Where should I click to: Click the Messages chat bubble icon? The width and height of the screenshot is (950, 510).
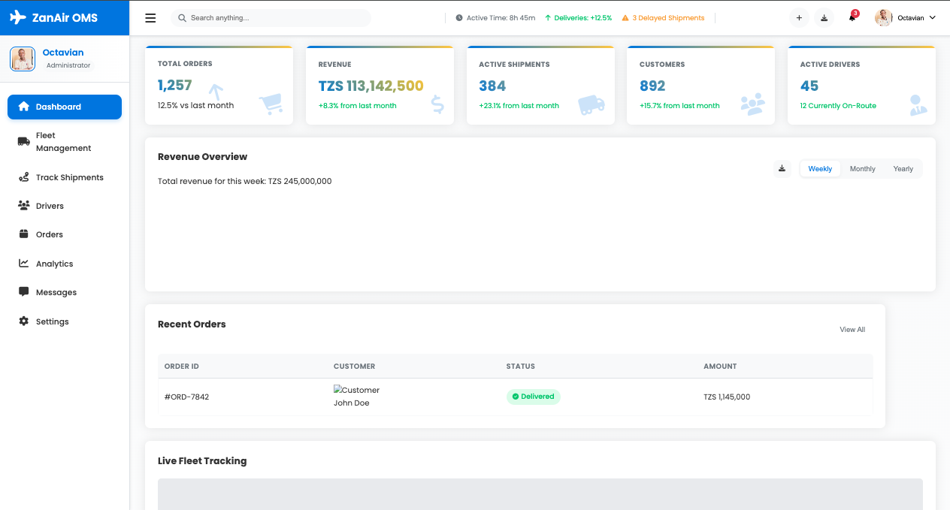pos(23,292)
